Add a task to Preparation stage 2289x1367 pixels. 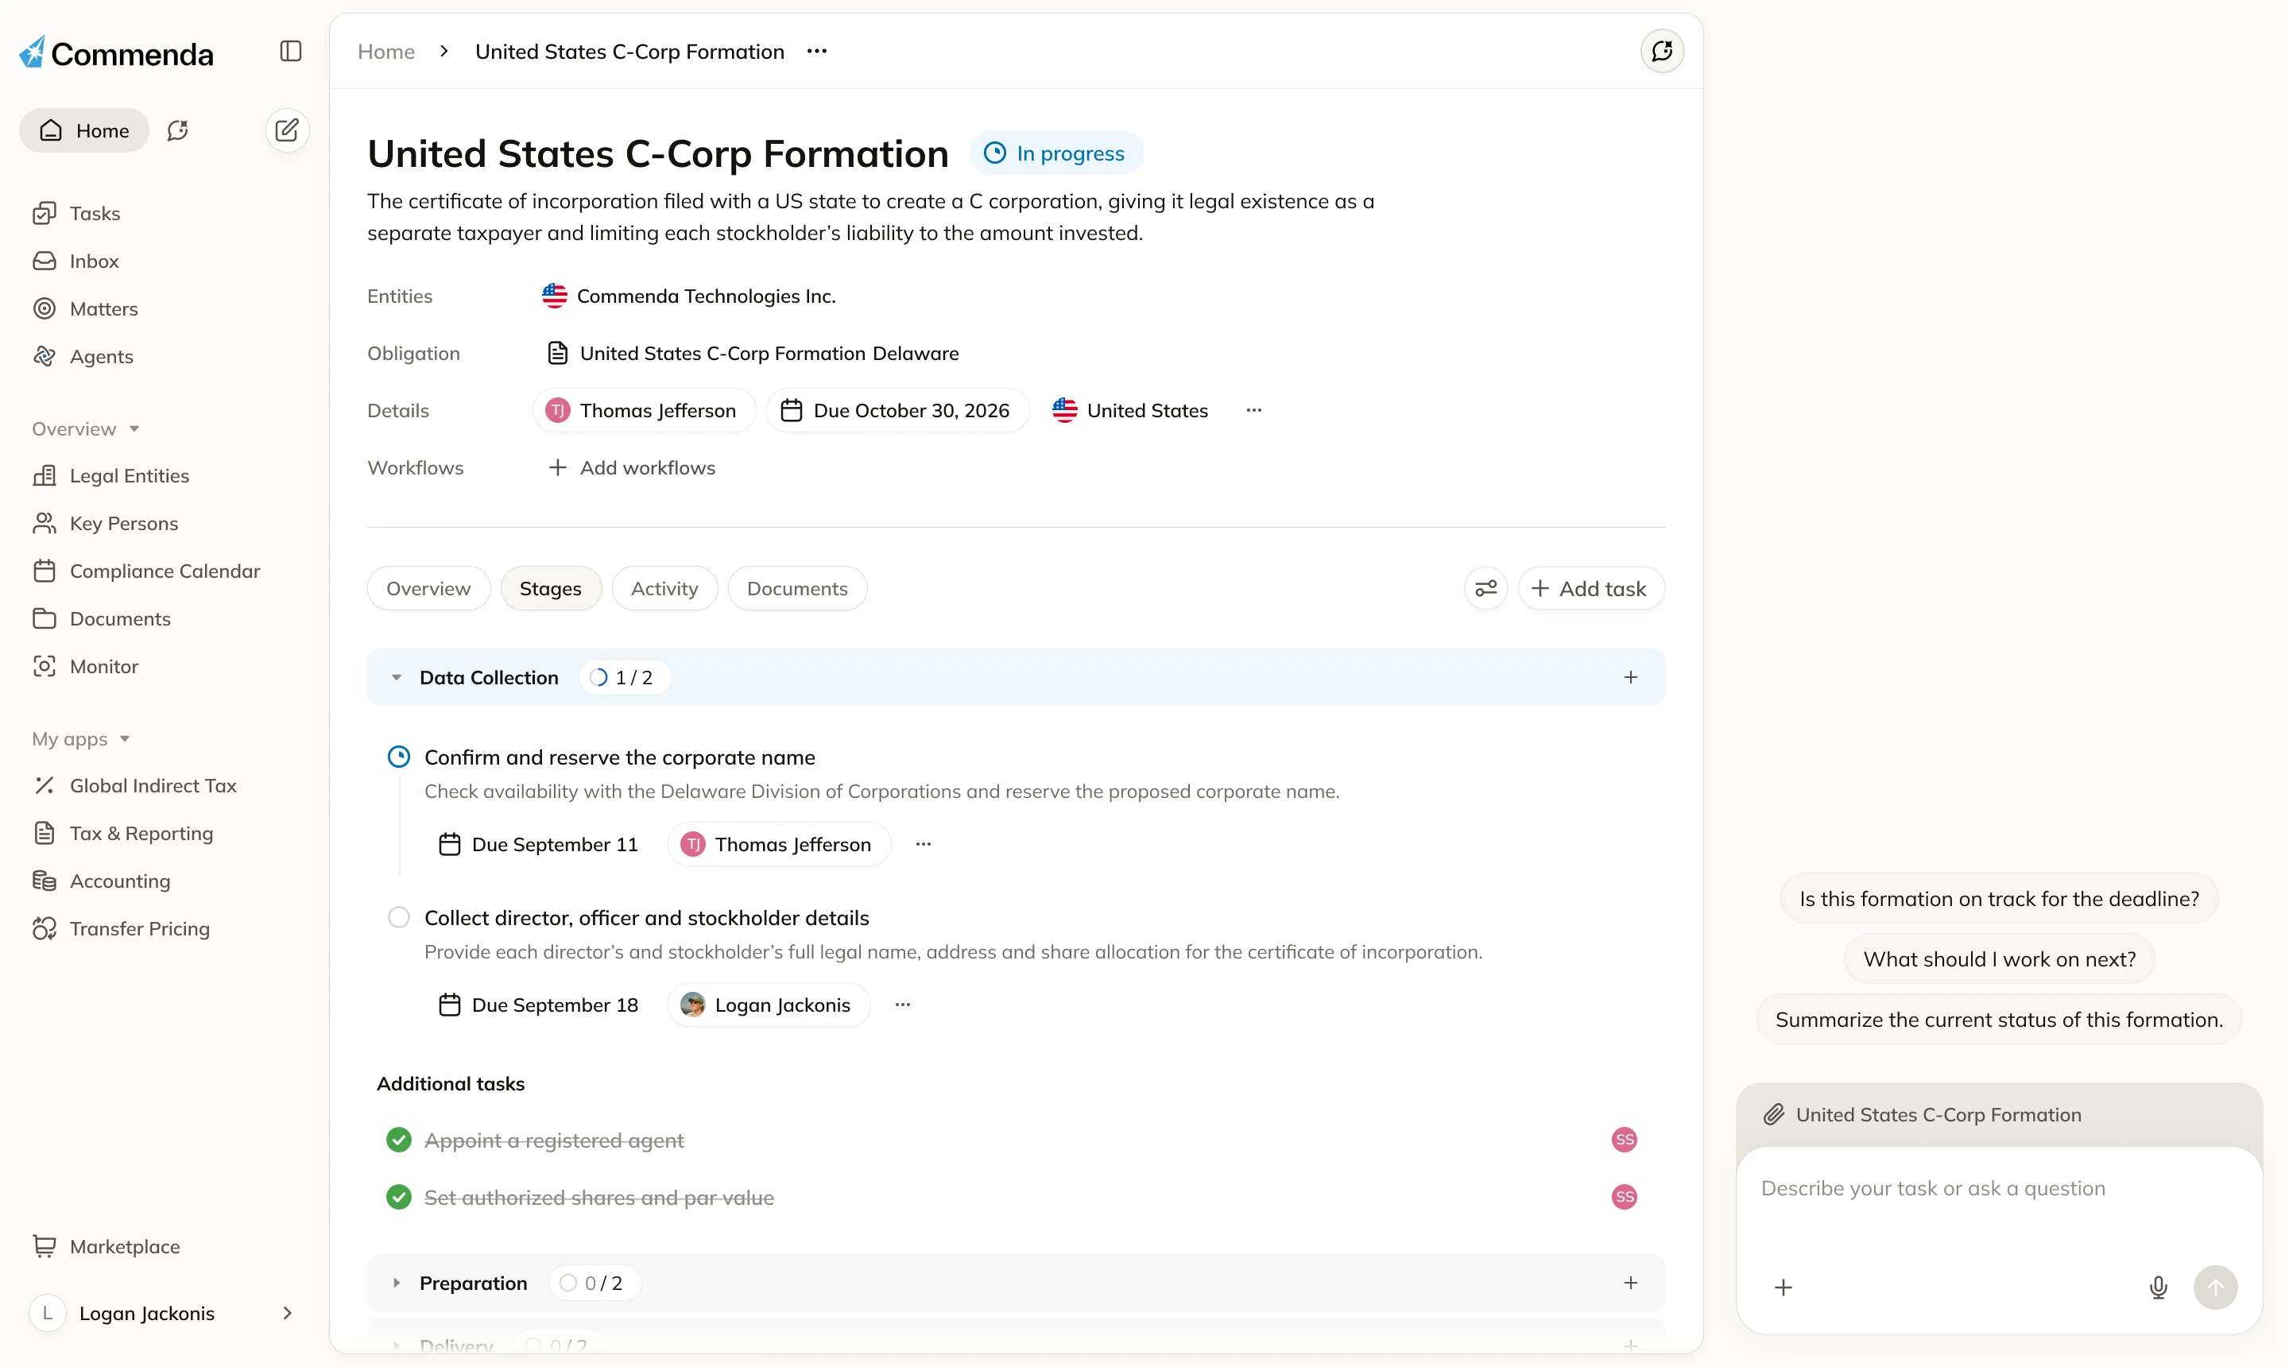pyautogui.click(x=1630, y=1284)
